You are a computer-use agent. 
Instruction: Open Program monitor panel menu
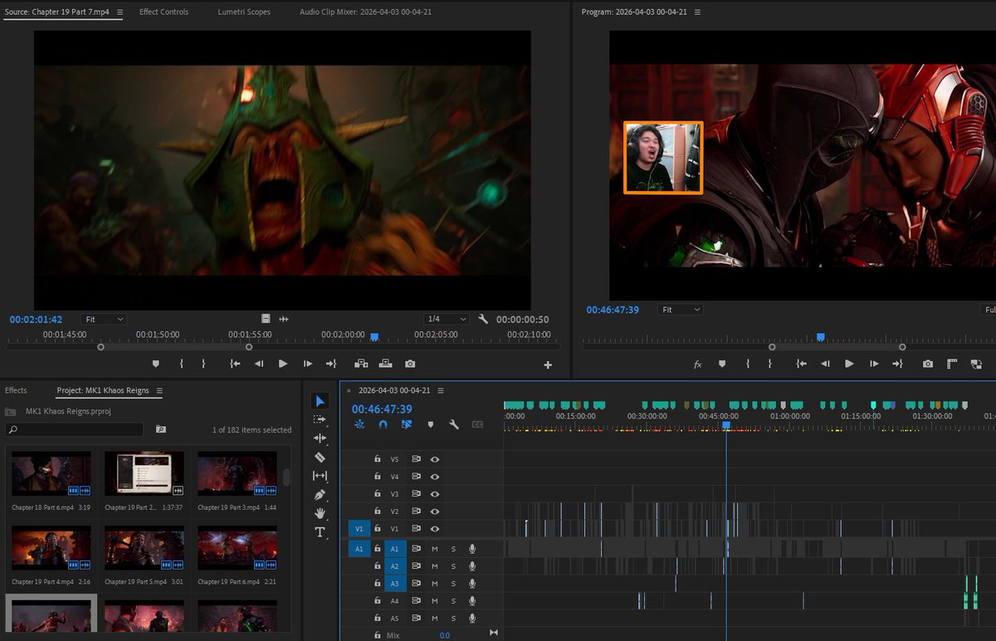pos(697,12)
